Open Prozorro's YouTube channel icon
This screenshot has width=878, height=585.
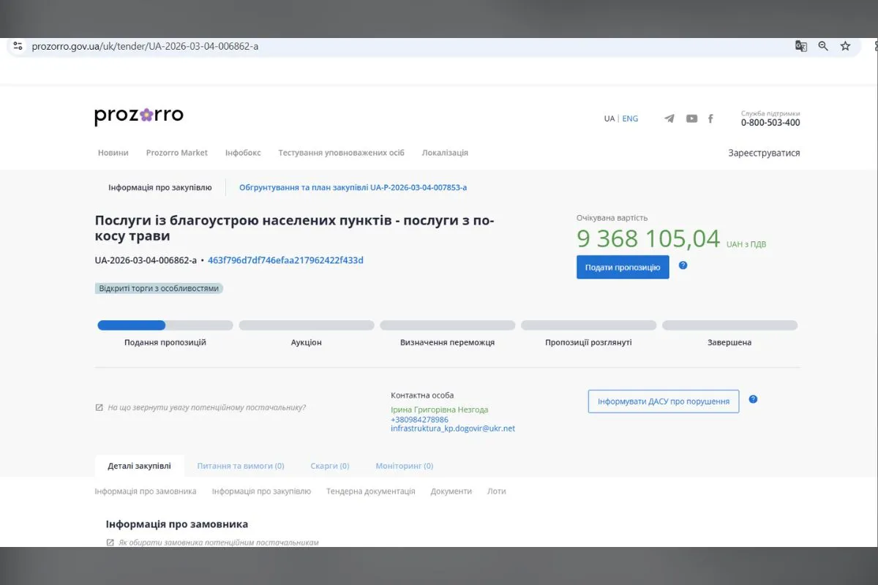(x=691, y=118)
